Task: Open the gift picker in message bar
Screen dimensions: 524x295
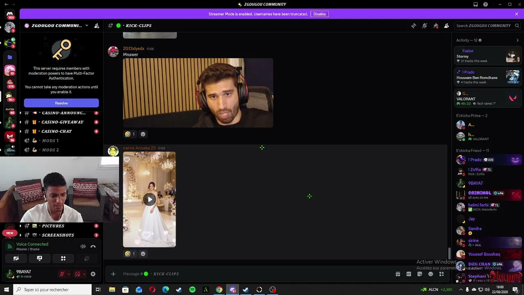Action: [x=398, y=274]
